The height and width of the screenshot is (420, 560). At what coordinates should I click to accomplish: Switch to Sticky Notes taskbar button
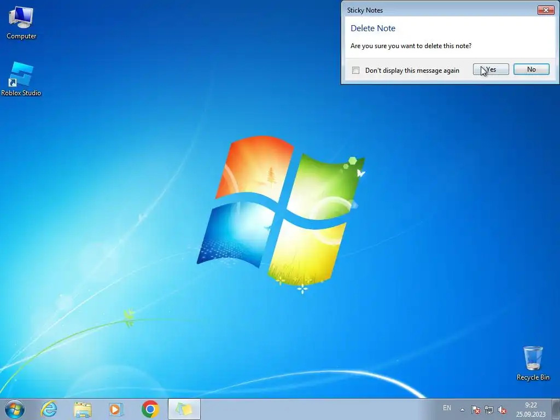tap(184, 409)
